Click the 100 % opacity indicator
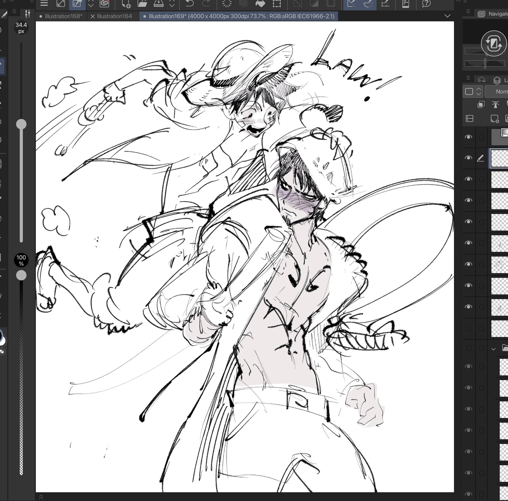The width and height of the screenshot is (508, 501). click(x=21, y=260)
